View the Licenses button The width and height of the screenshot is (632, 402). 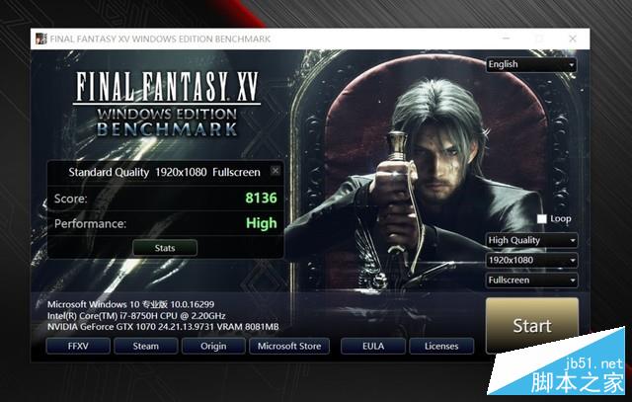pyautogui.click(x=441, y=346)
